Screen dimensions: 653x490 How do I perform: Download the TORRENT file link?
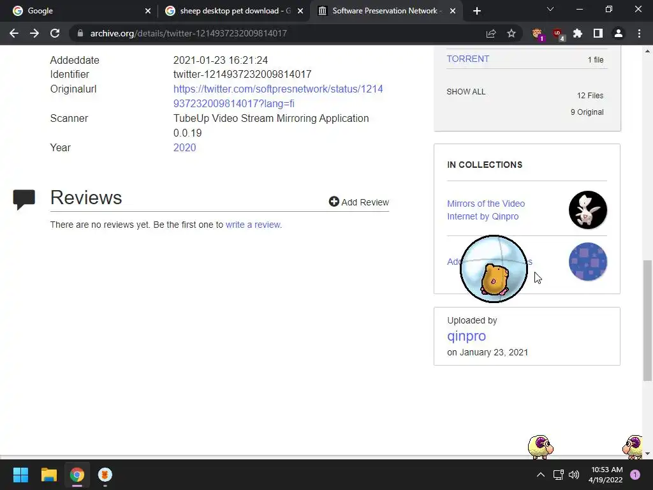467,59
